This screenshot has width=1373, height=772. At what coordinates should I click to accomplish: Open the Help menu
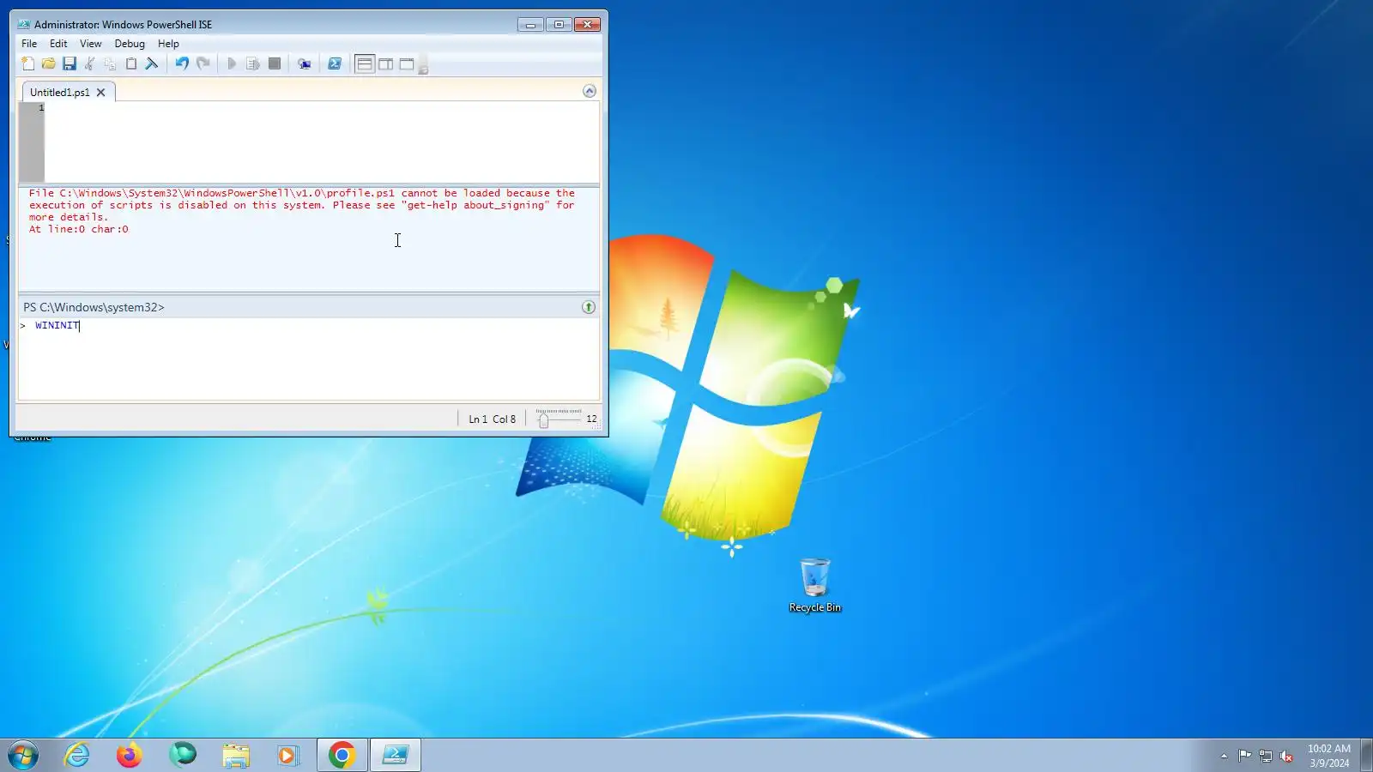coord(168,44)
